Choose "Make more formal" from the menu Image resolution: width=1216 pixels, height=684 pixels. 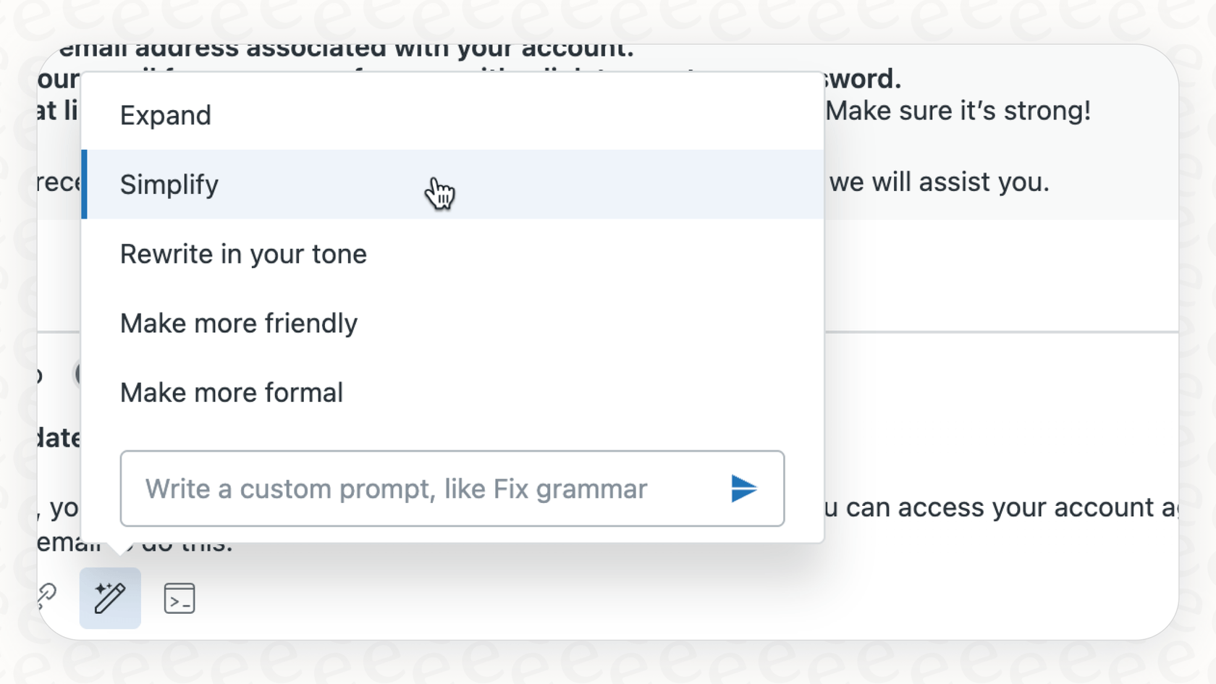232,392
